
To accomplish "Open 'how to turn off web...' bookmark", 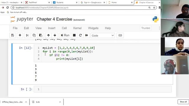I will click(x=17, y=12).
